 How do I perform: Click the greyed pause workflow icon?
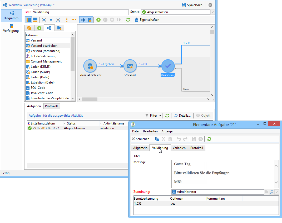[x=105, y=20]
